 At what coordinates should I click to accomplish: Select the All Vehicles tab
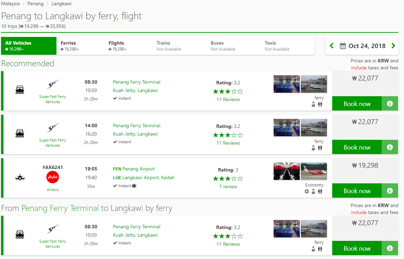[29, 46]
